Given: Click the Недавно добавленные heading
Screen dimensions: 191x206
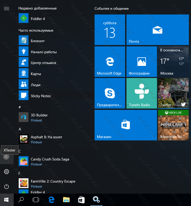Looking at the screenshot, I should point(37,8).
